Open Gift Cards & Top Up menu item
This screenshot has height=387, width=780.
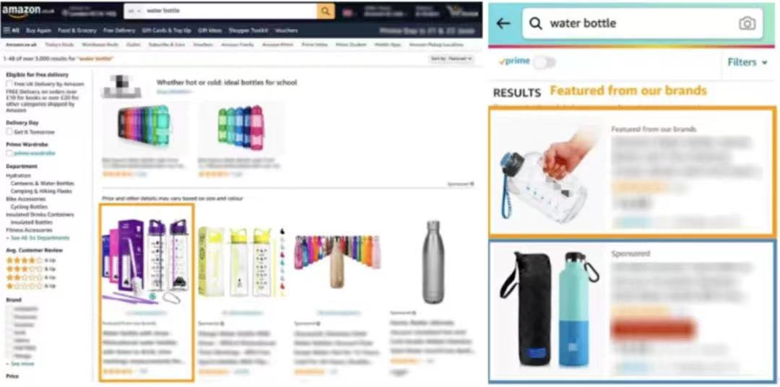(x=166, y=30)
